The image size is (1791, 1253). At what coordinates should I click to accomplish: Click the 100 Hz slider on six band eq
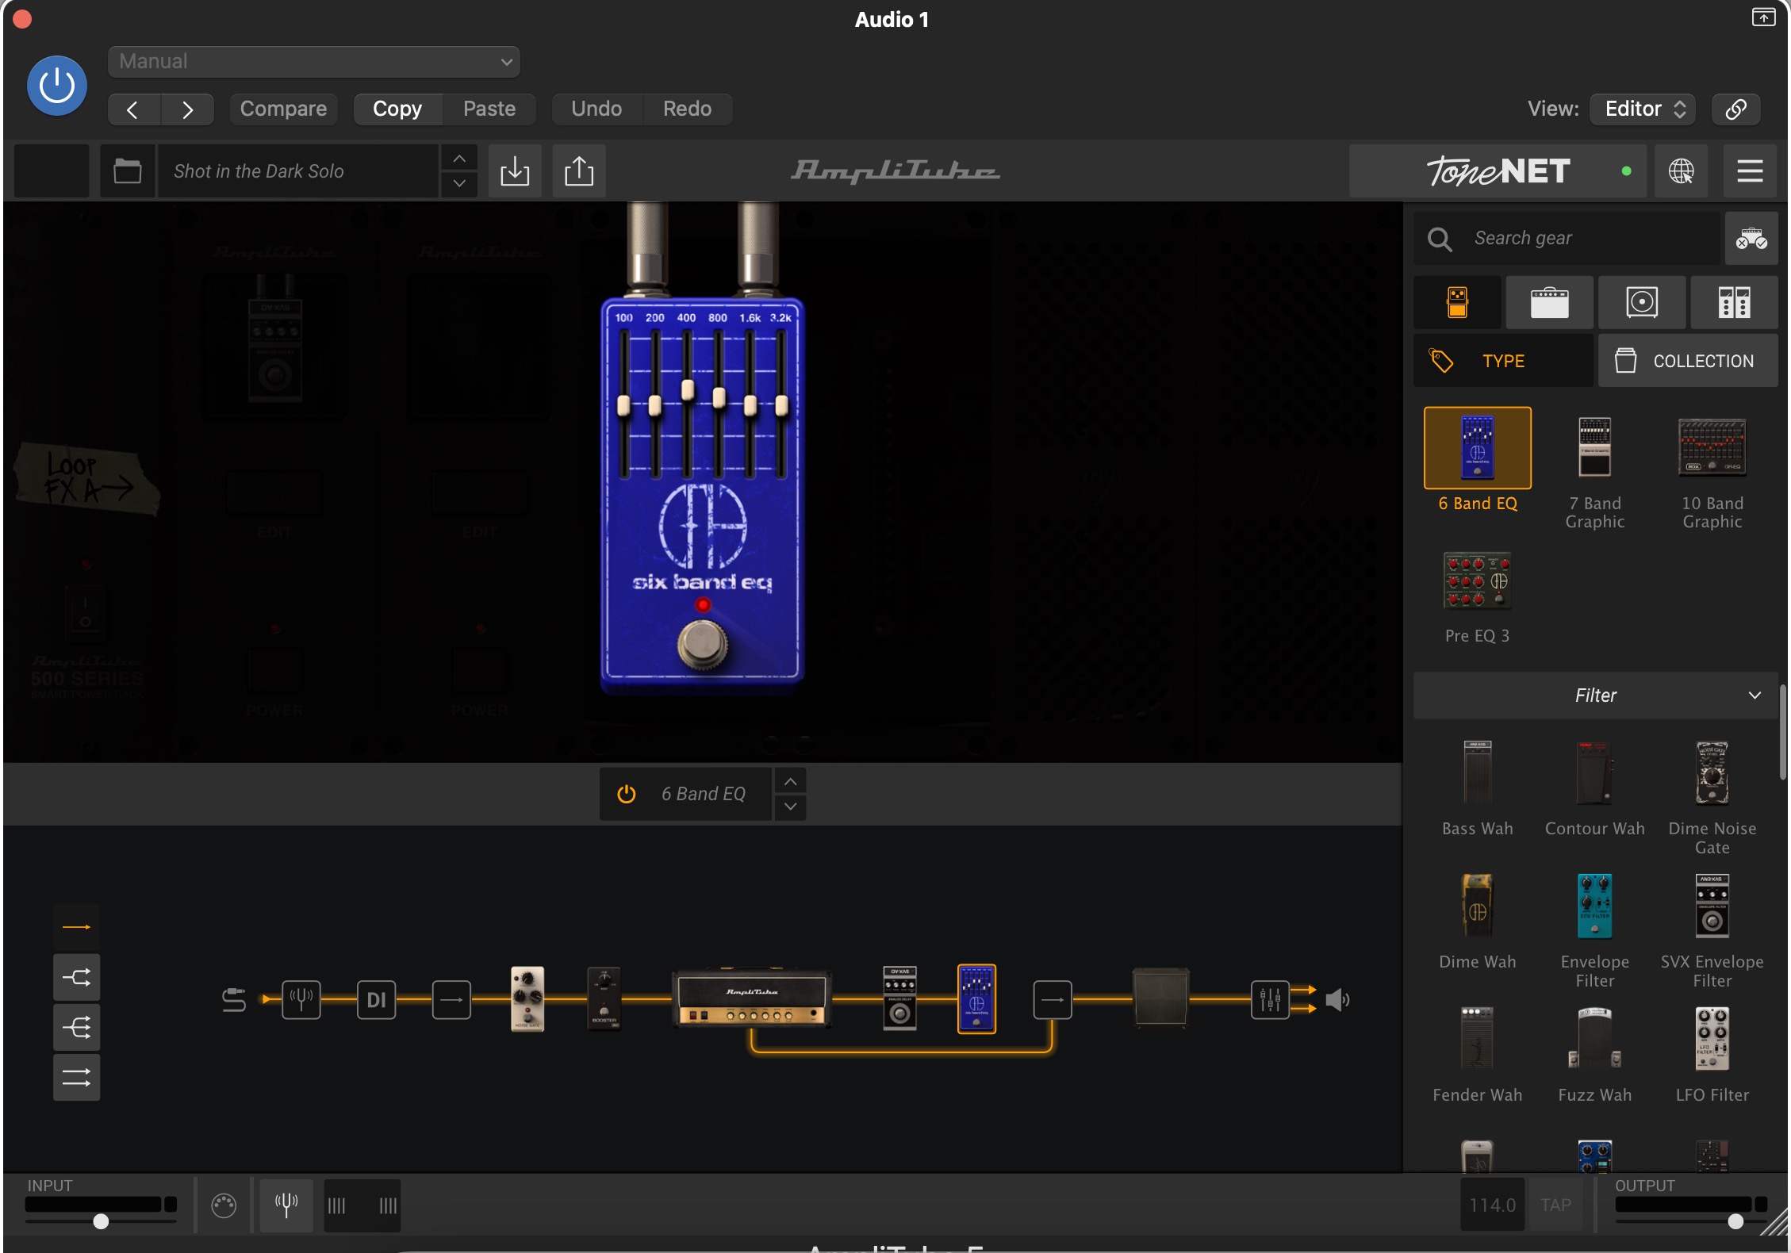[623, 405]
